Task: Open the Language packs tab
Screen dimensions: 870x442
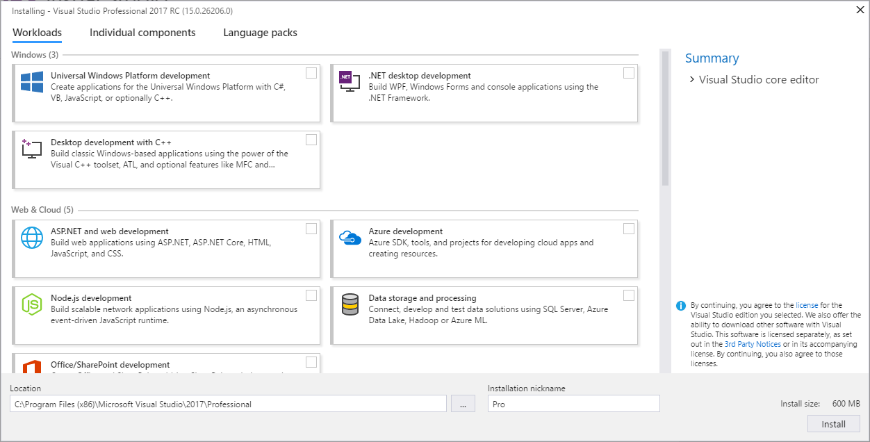Action: point(260,33)
